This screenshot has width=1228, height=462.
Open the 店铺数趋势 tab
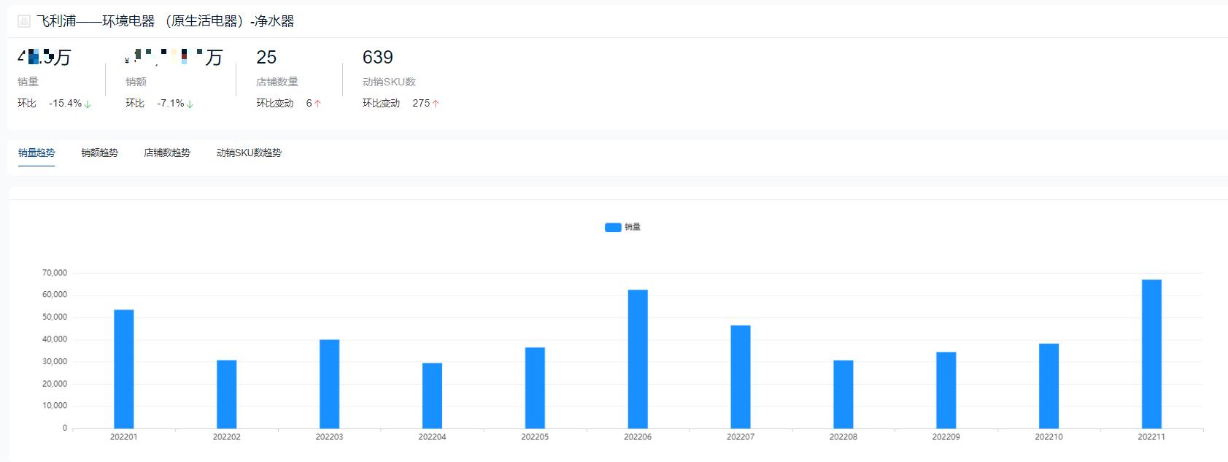pyautogui.click(x=167, y=153)
